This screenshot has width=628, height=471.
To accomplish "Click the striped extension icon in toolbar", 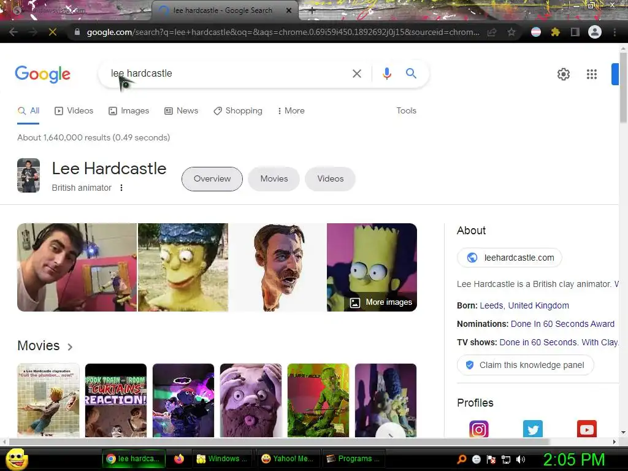I will 536,32.
